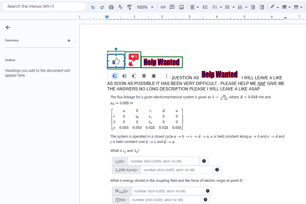The height and width of the screenshot is (204, 306).
Task: Add a comment
Action: (x=172, y=7)
